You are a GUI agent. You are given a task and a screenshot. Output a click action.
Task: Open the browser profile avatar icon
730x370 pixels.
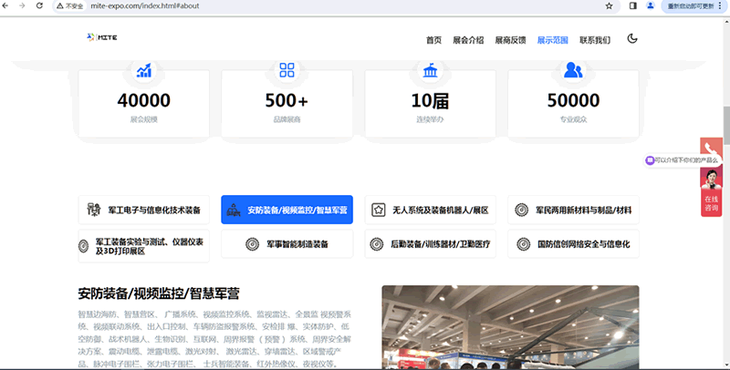(651, 5)
